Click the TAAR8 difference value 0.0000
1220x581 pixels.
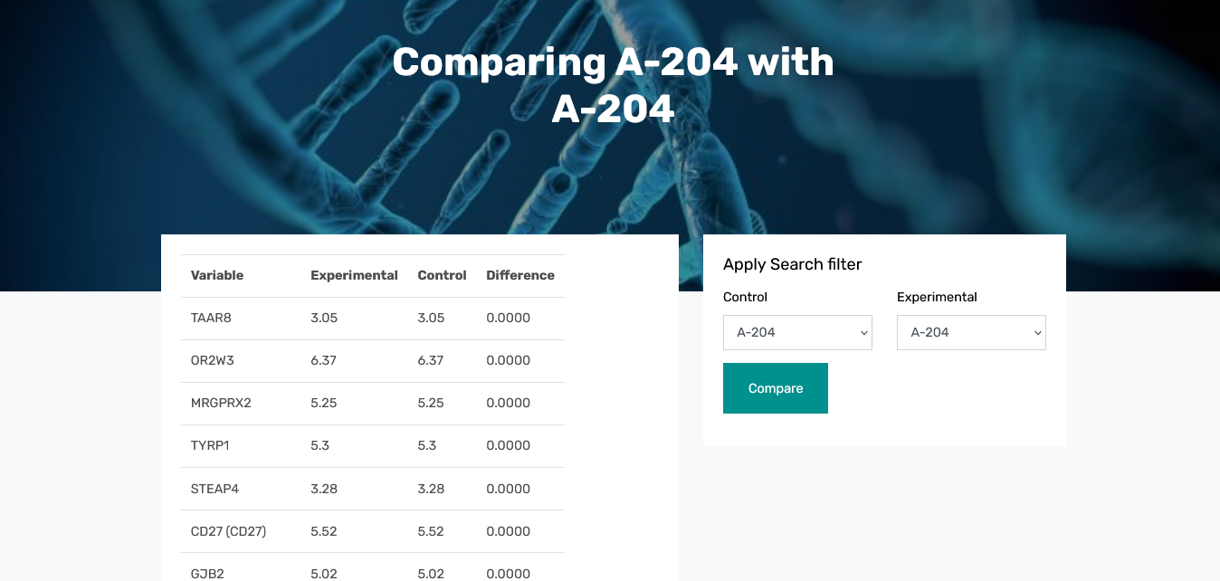coord(507,318)
